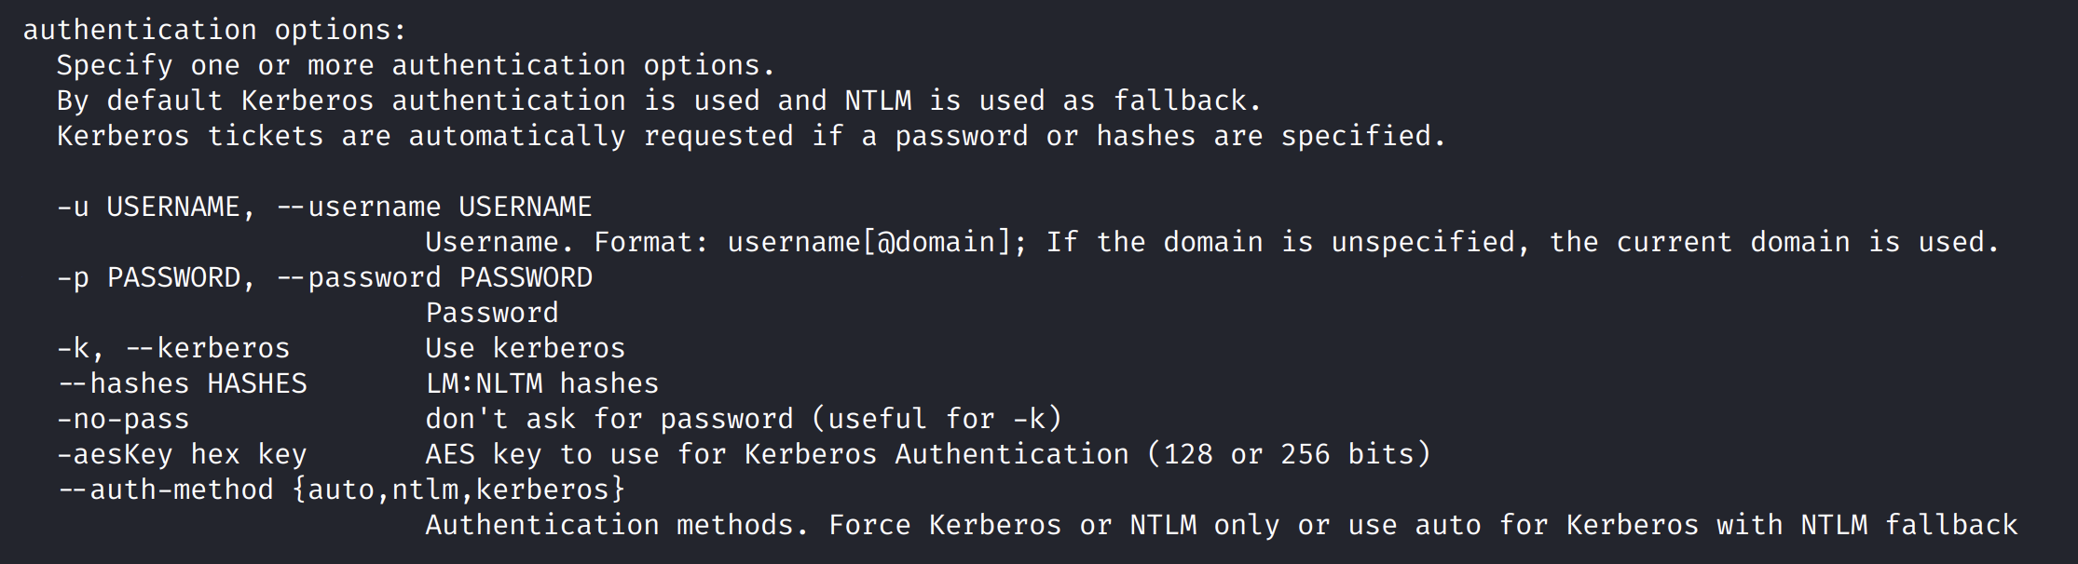Click the "--username USERNAME" long option
2078x564 pixels.
pyautogui.click(x=434, y=207)
